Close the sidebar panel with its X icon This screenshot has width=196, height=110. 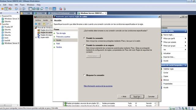tap(17, 12)
